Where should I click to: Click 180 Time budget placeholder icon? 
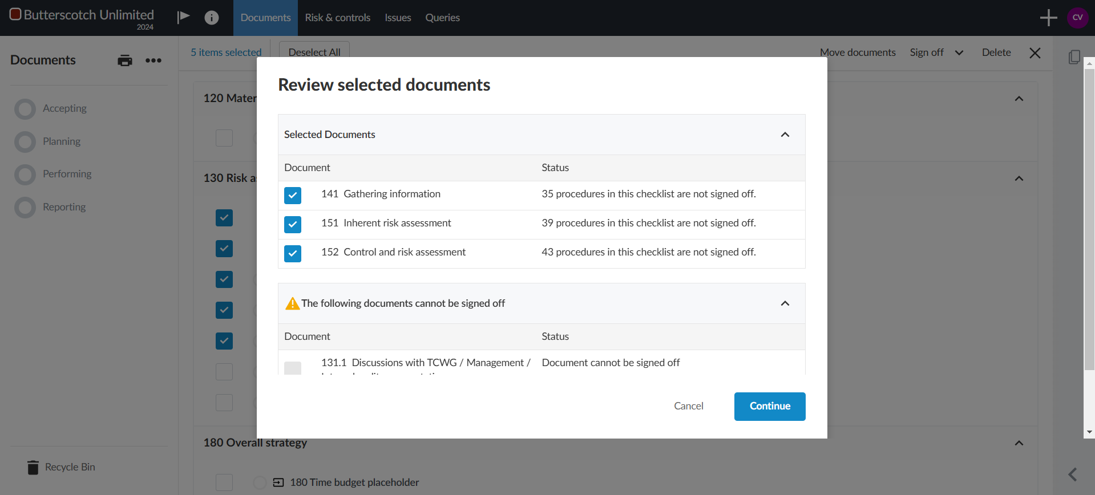[x=278, y=482]
